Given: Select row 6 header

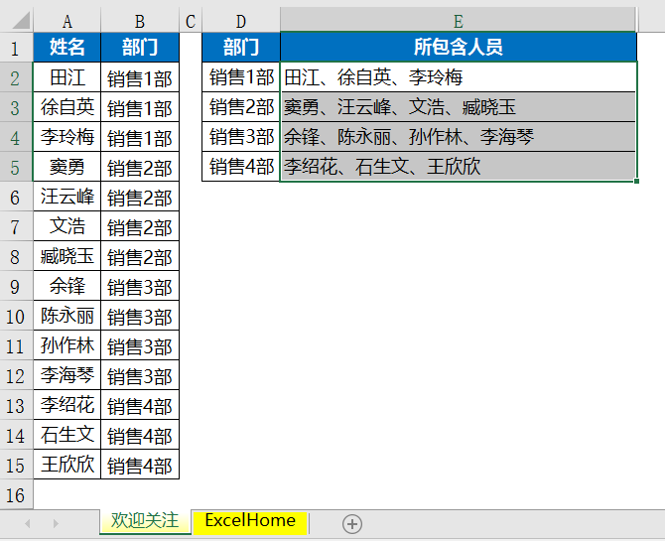Looking at the screenshot, I should coord(16,197).
